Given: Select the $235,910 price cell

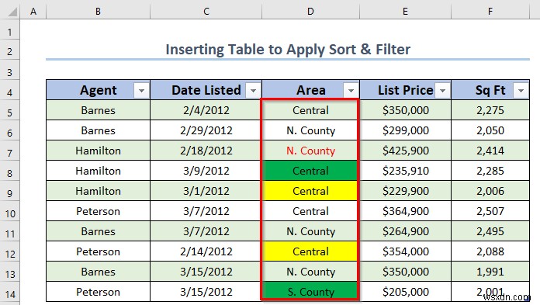Looking at the screenshot, I should tap(405, 171).
